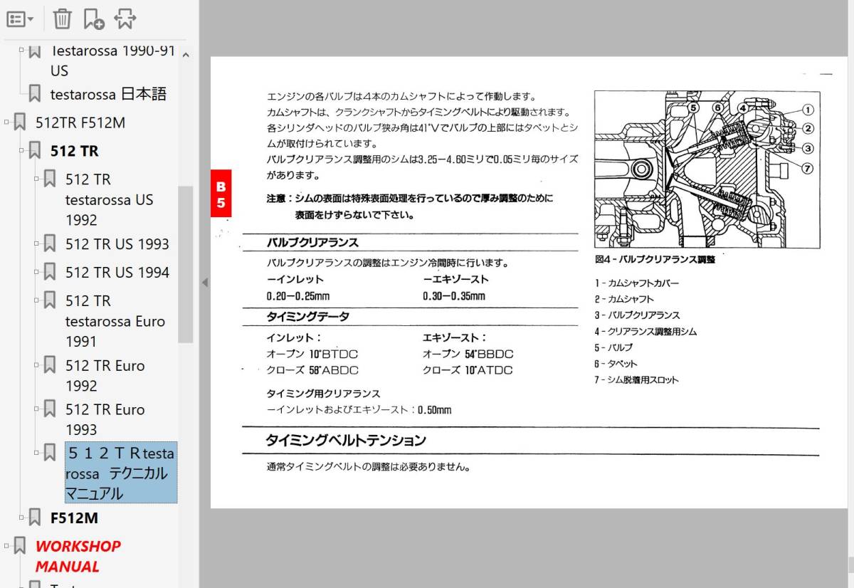Click the scroll up arrow in bookmarks panel
The width and height of the screenshot is (854, 588).
(186, 54)
